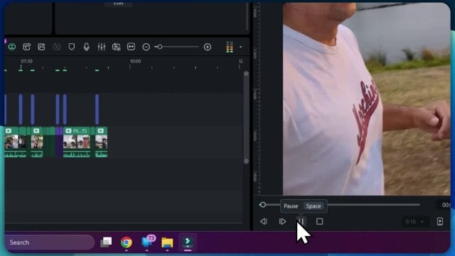Zoom in timeline with plus button
This screenshot has height=256, width=455.
click(x=208, y=47)
